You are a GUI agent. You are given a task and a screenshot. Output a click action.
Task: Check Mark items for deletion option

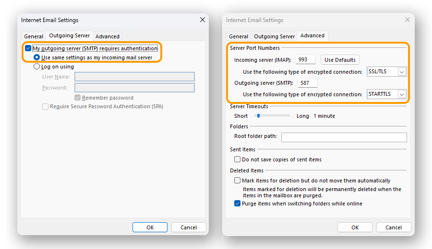pyautogui.click(x=237, y=181)
